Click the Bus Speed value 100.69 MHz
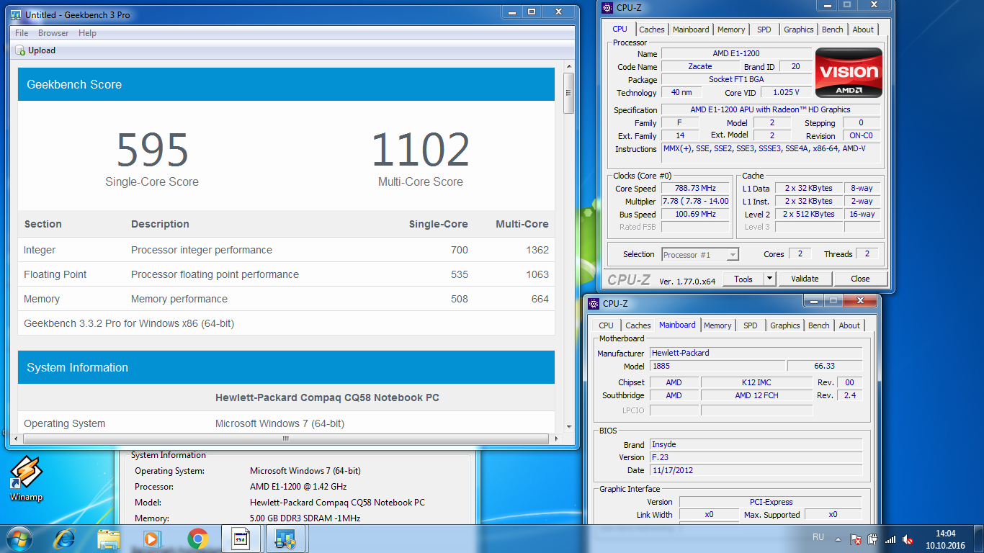The image size is (984, 553). tap(696, 215)
